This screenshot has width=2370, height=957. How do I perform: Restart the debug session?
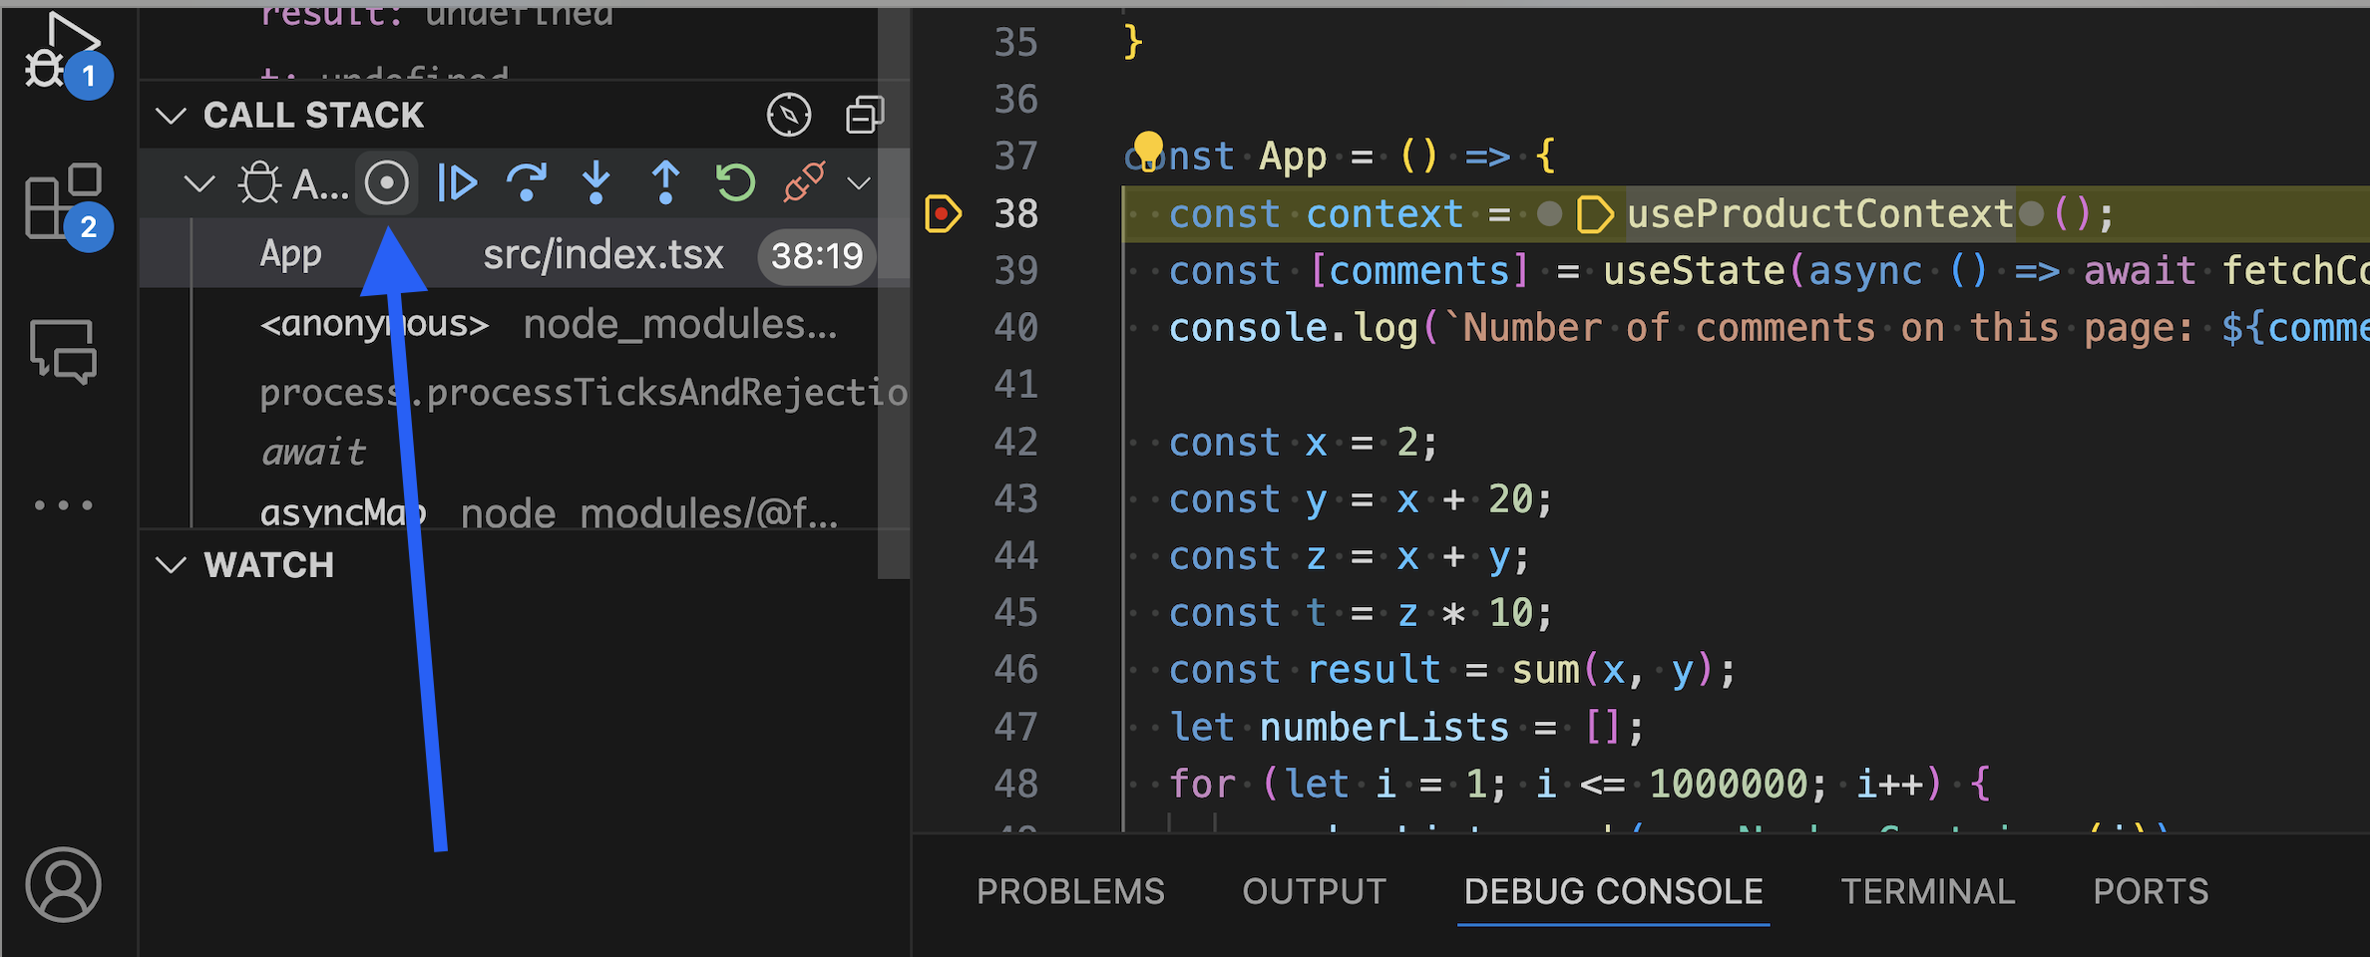coord(734,182)
